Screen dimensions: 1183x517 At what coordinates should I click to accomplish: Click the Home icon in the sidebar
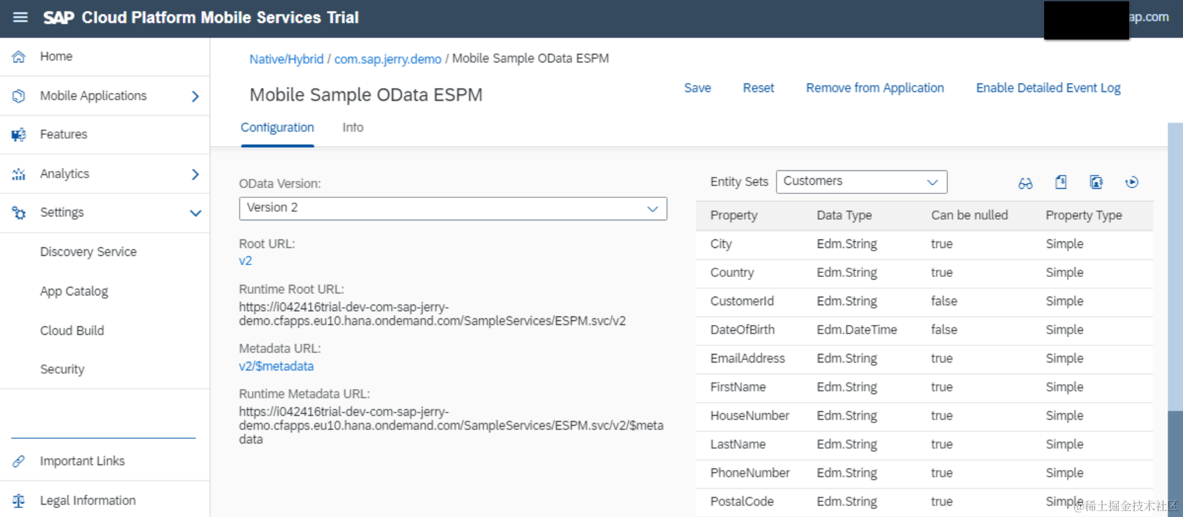click(19, 57)
